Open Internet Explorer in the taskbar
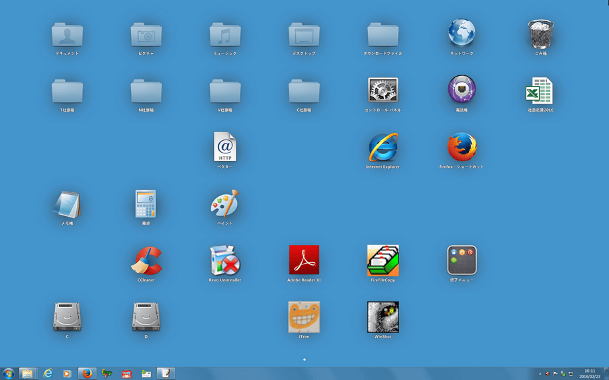 pyautogui.click(x=48, y=373)
